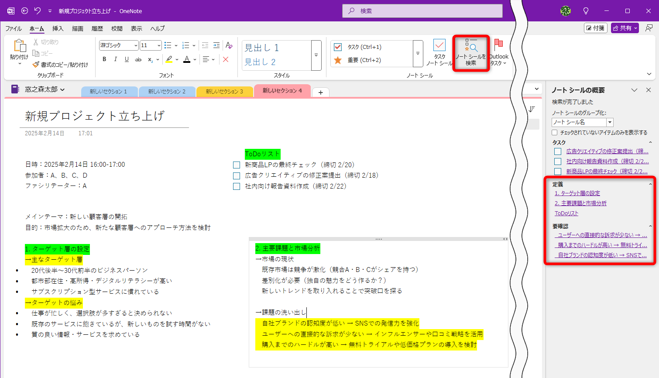Click the 共有 button
659x378 pixels.
tap(625, 27)
